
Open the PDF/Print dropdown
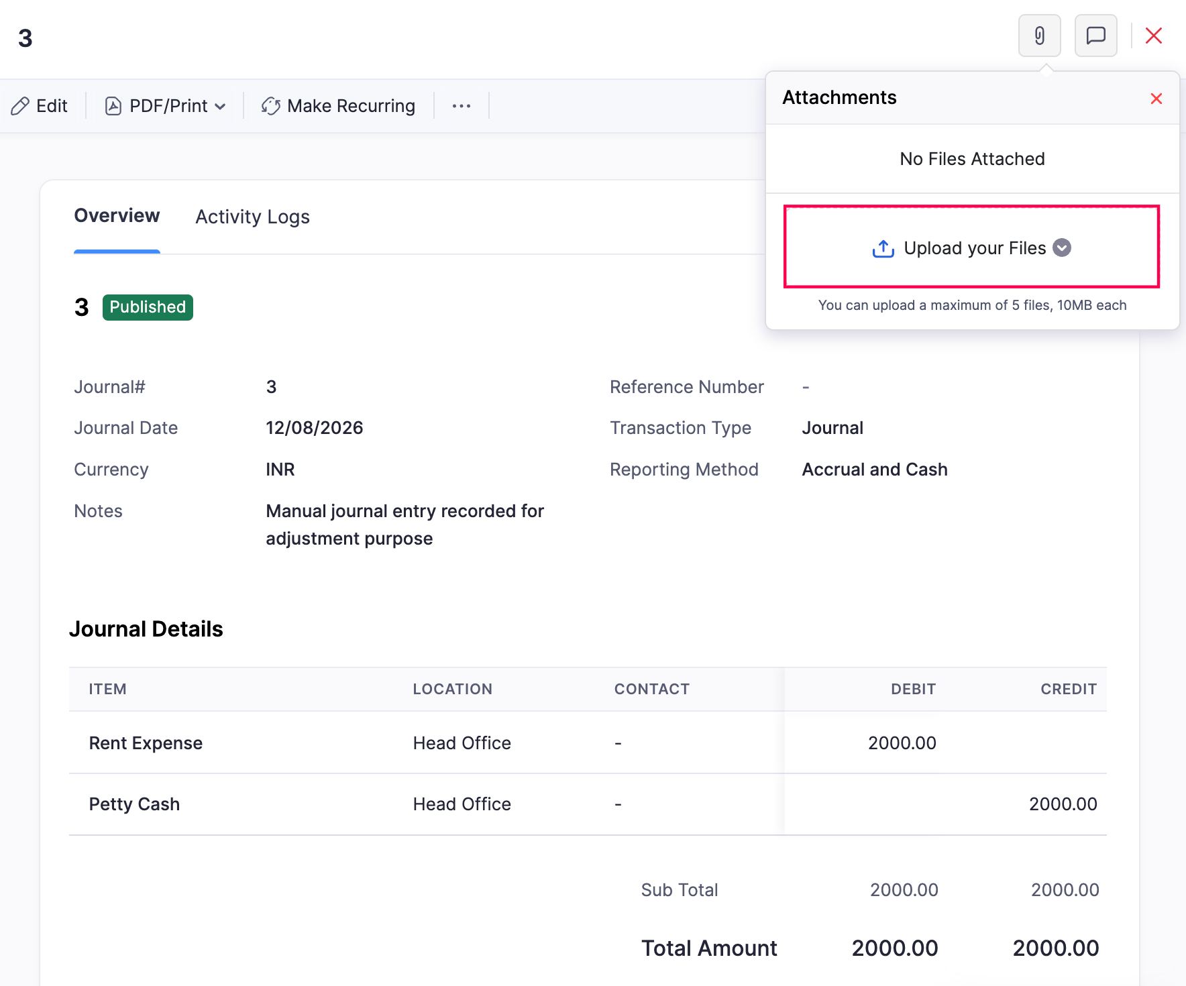pos(165,106)
